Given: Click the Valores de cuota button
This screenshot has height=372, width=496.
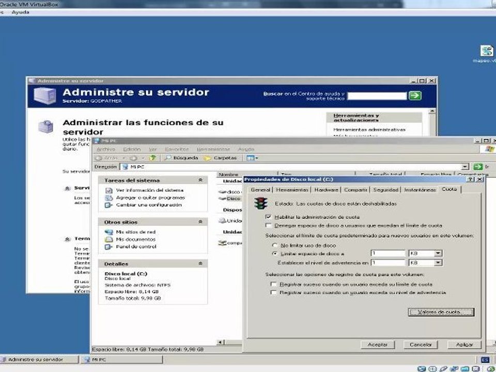Looking at the screenshot, I should 441,312.
